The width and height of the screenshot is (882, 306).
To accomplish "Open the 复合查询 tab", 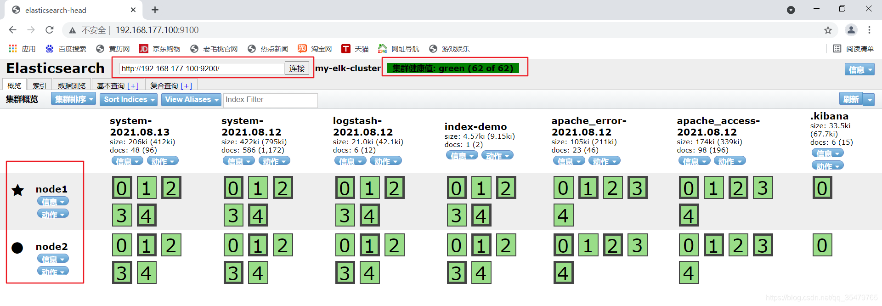I will (x=171, y=85).
